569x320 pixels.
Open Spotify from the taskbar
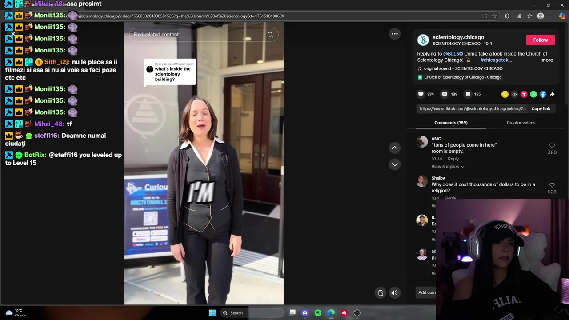(x=318, y=313)
